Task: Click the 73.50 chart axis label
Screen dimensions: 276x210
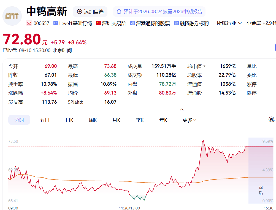Action: [x=13, y=141]
